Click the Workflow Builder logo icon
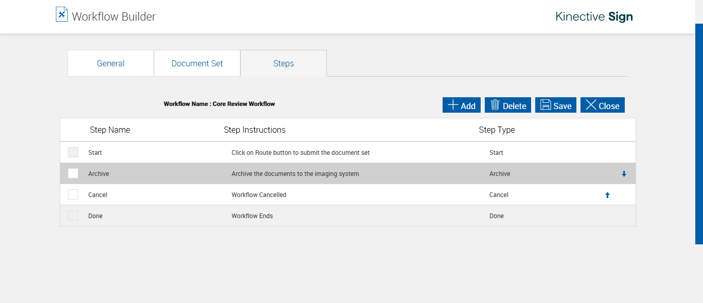The height and width of the screenshot is (303, 703). [x=62, y=14]
